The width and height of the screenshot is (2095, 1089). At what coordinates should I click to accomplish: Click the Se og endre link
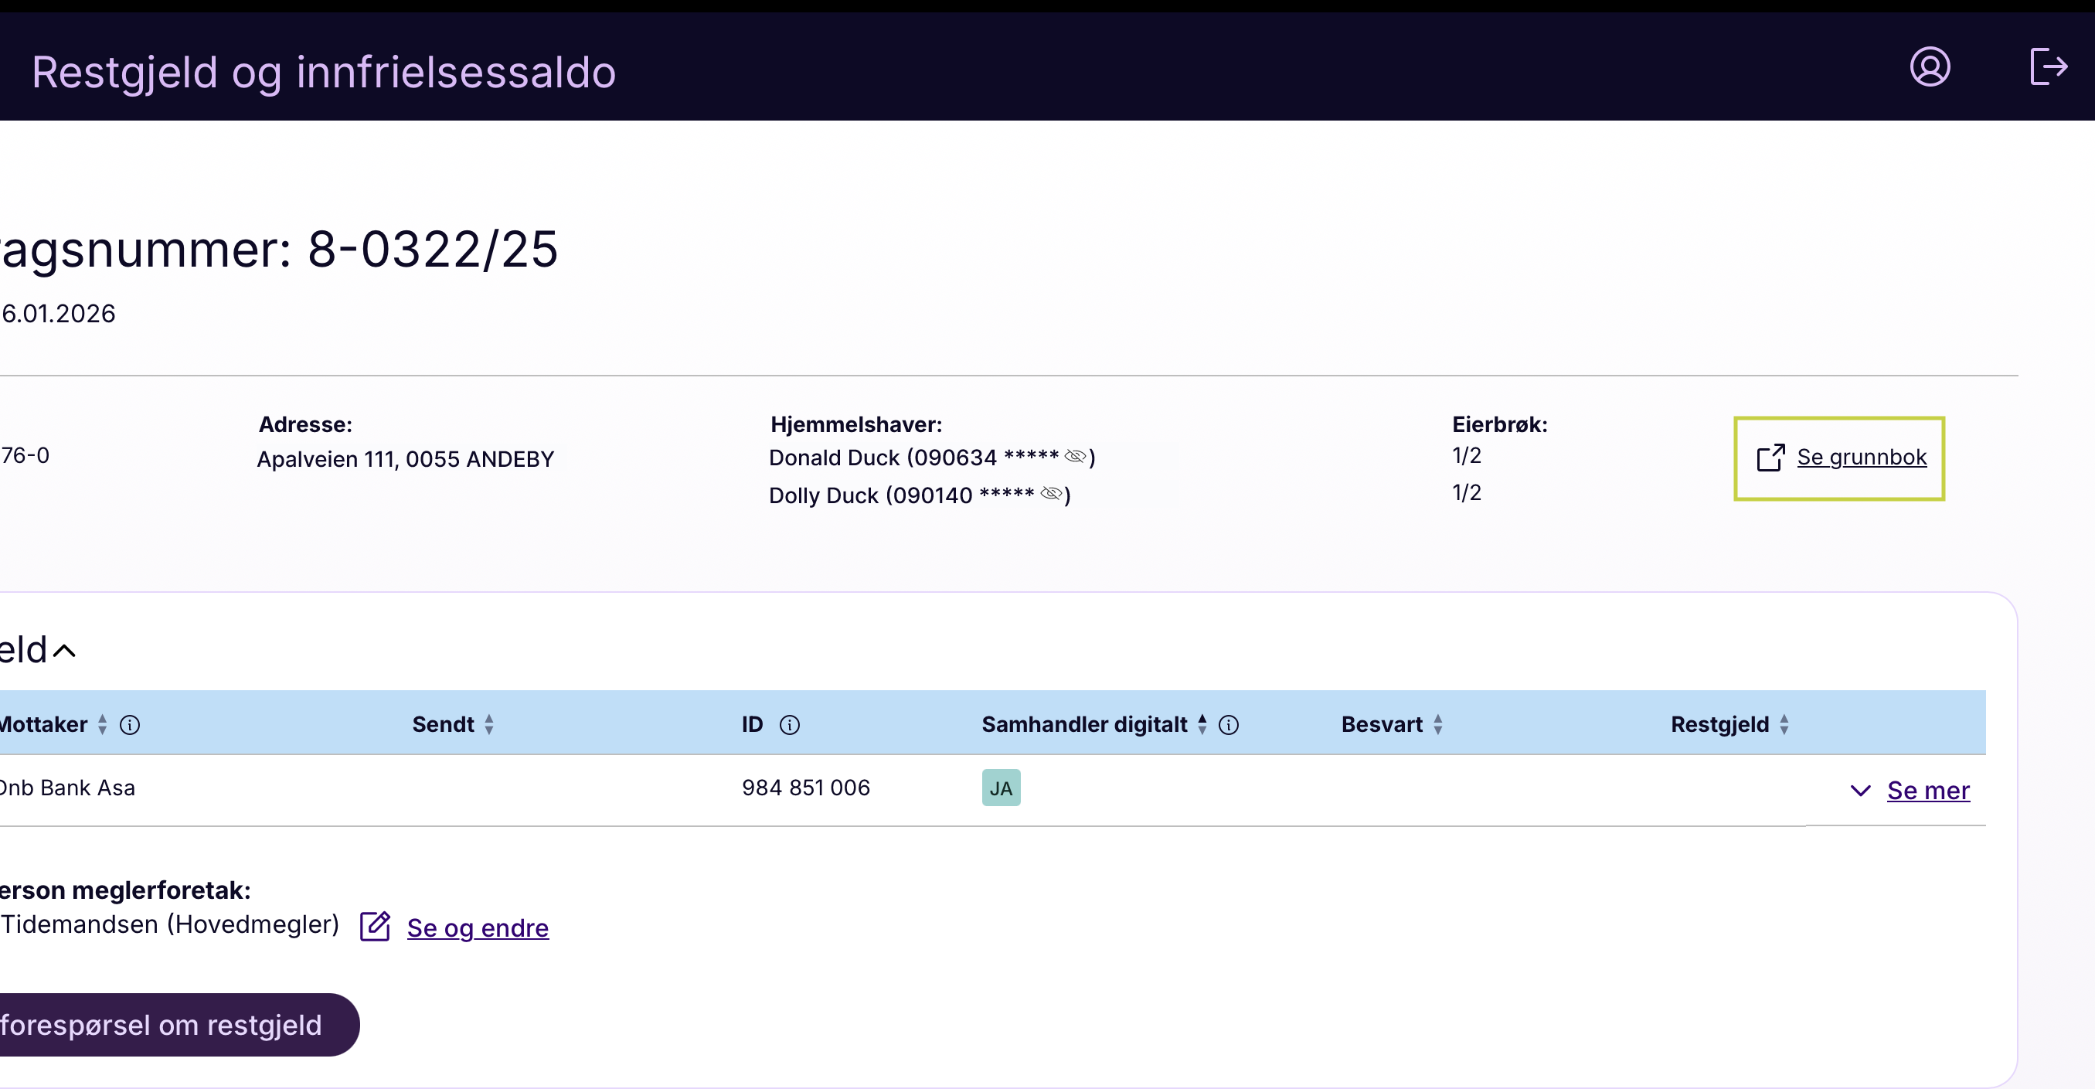tap(478, 928)
